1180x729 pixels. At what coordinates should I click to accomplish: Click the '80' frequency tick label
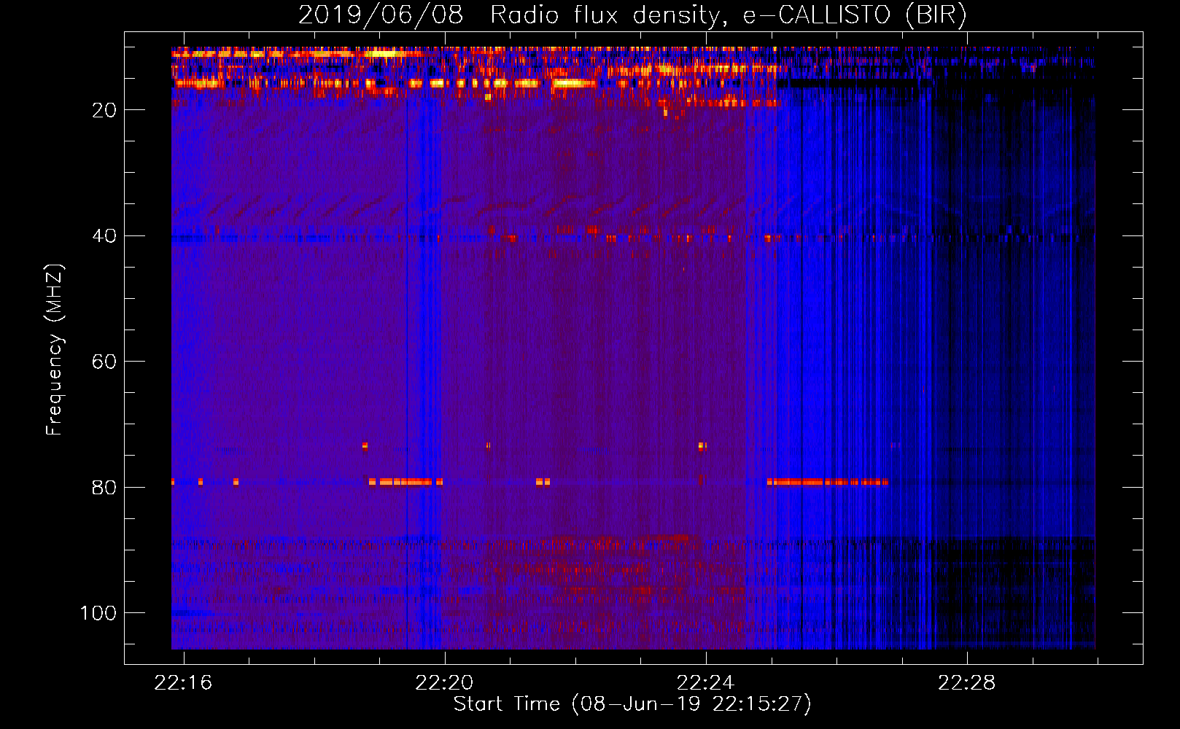coord(104,488)
